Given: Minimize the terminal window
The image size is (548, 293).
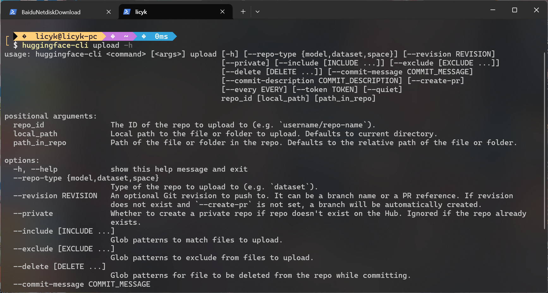Looking at the screenshot, I should click(x=493, y=10).
